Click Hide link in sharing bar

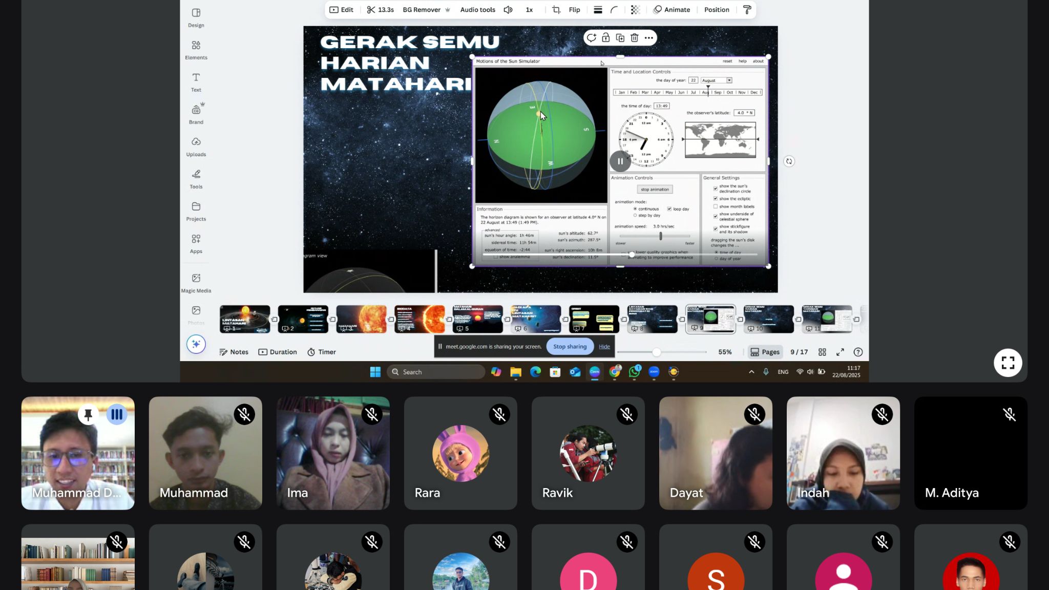point(604,347)
